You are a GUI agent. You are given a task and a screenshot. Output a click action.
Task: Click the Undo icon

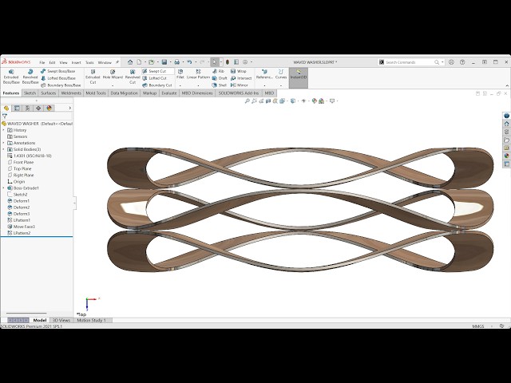189,62
